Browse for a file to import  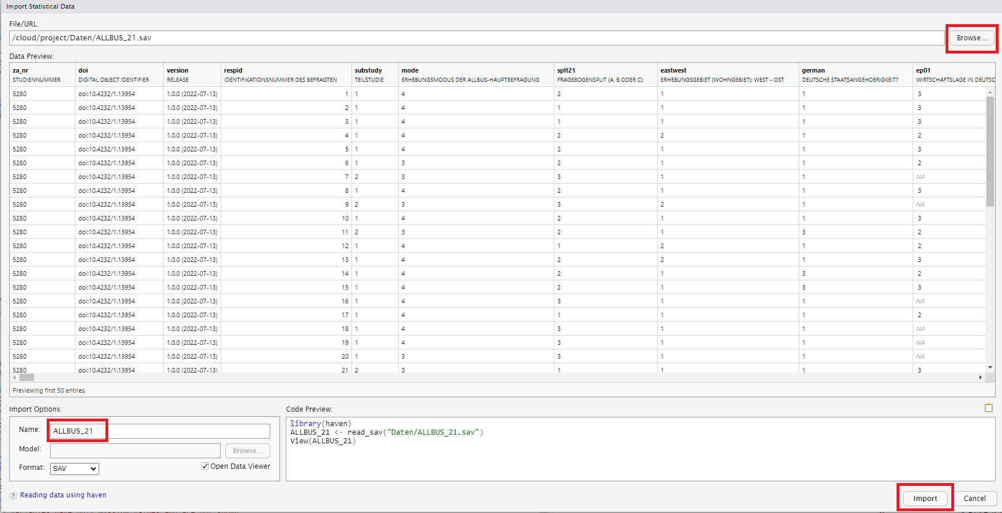tap(971, 38)
